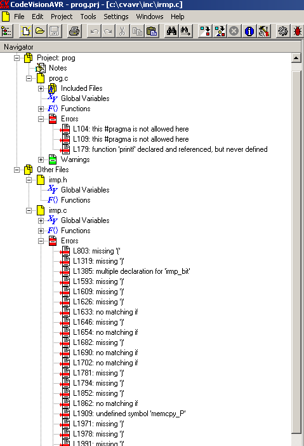Open the Edit menu
Image resolution: width=304 pixels, height=446 pixels.
point(37,17)
